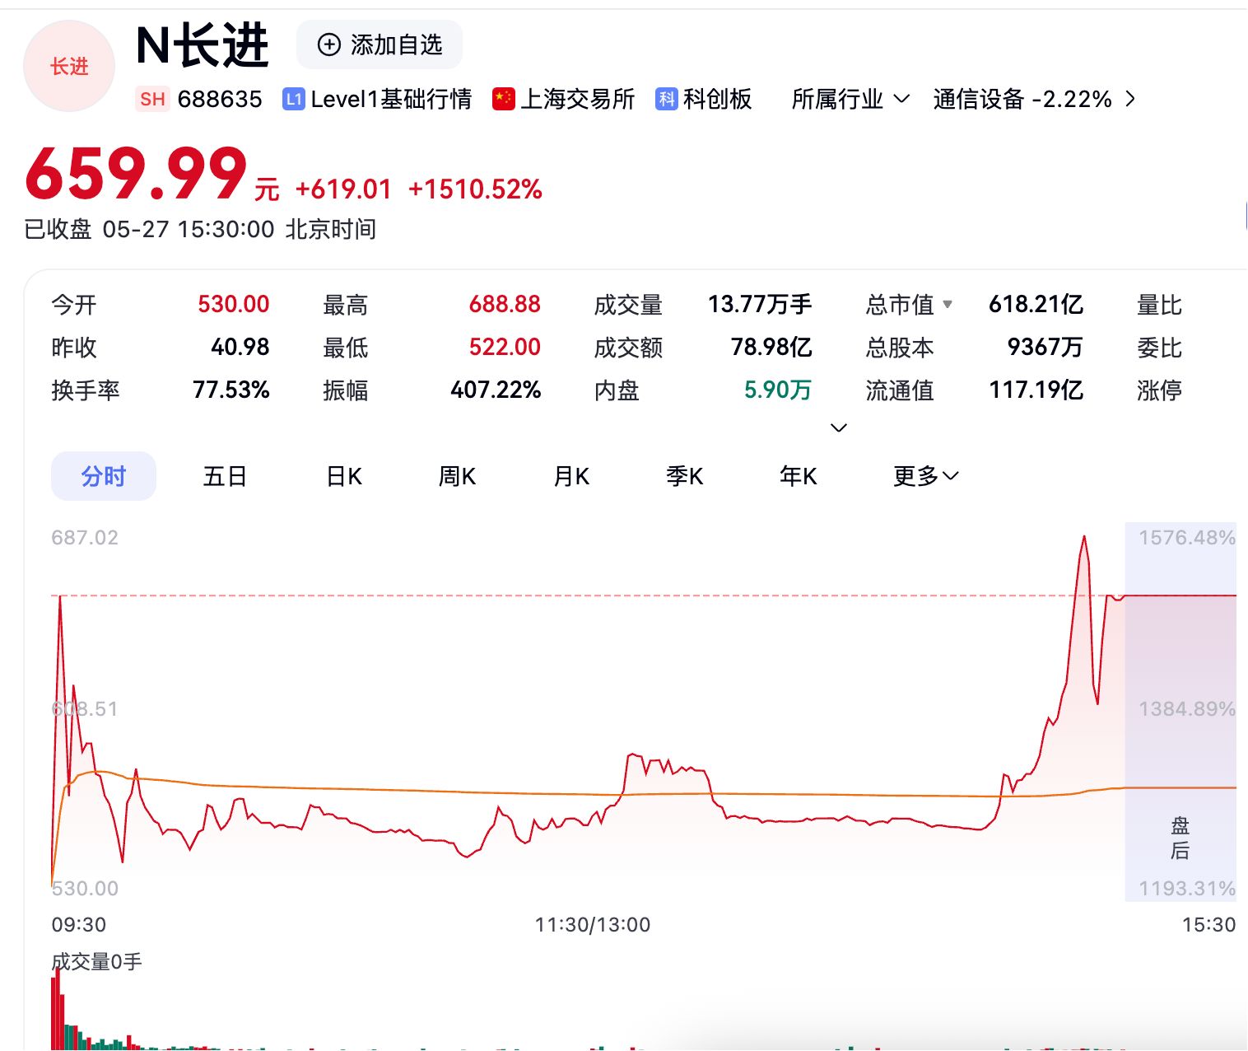This screenshot has width=1248, height=1051.
Task: Click the N长进 stock name heading
Action: pos(203,45)
